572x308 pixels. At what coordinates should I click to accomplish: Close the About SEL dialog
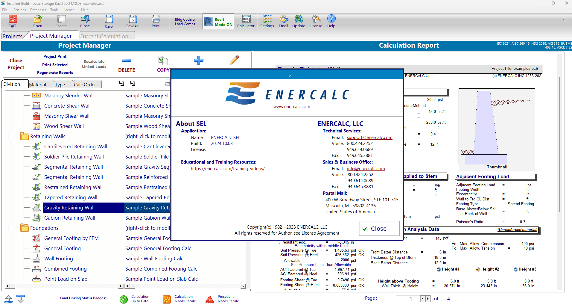pos(379,229)
